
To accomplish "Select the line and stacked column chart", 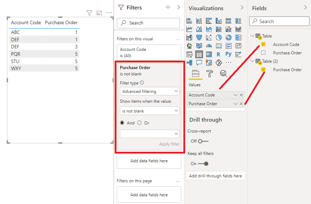I will tap(218, 29).
